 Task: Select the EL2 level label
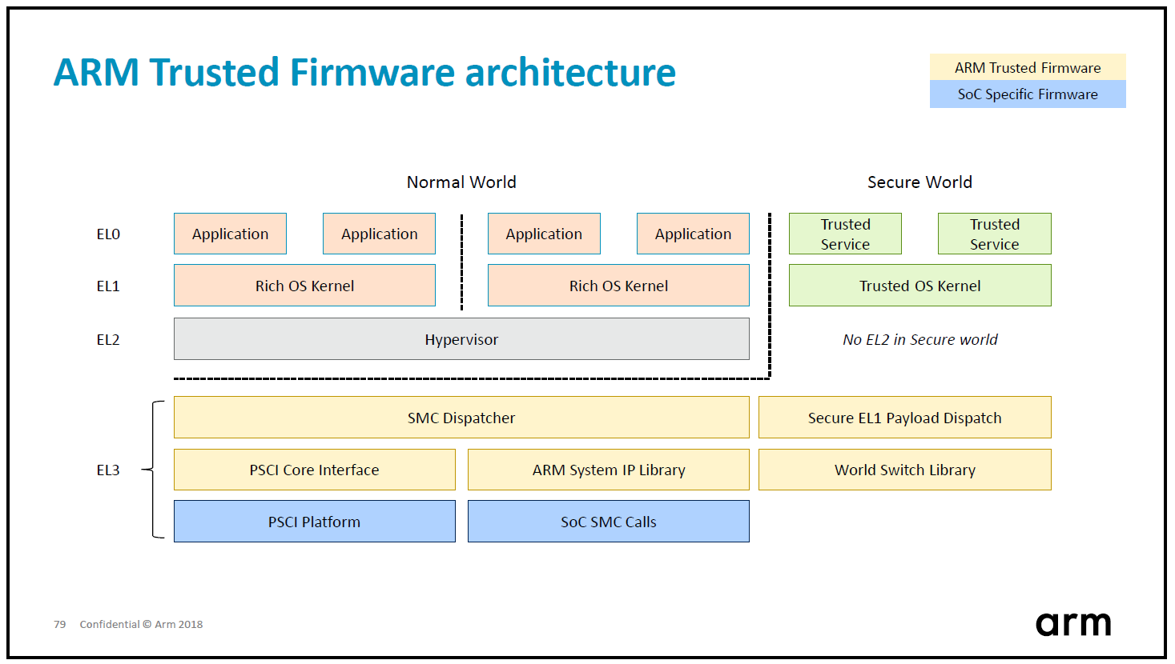click(108, 340)
